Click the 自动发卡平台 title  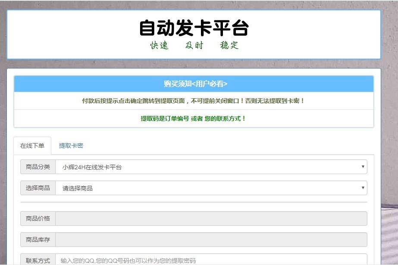tap(194, 28)
